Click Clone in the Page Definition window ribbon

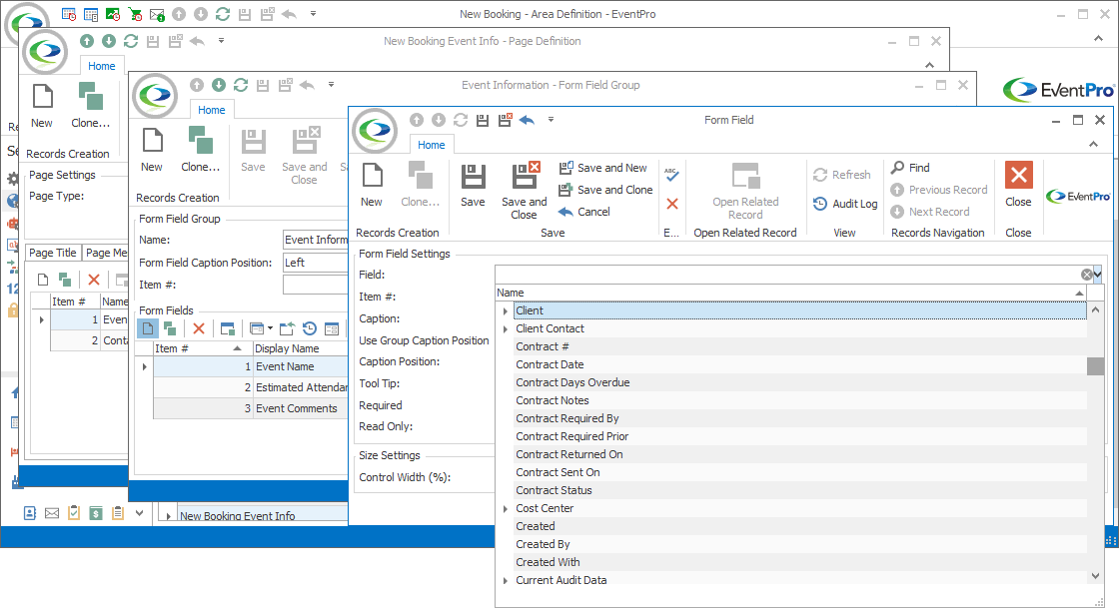[x=91, y=106]
